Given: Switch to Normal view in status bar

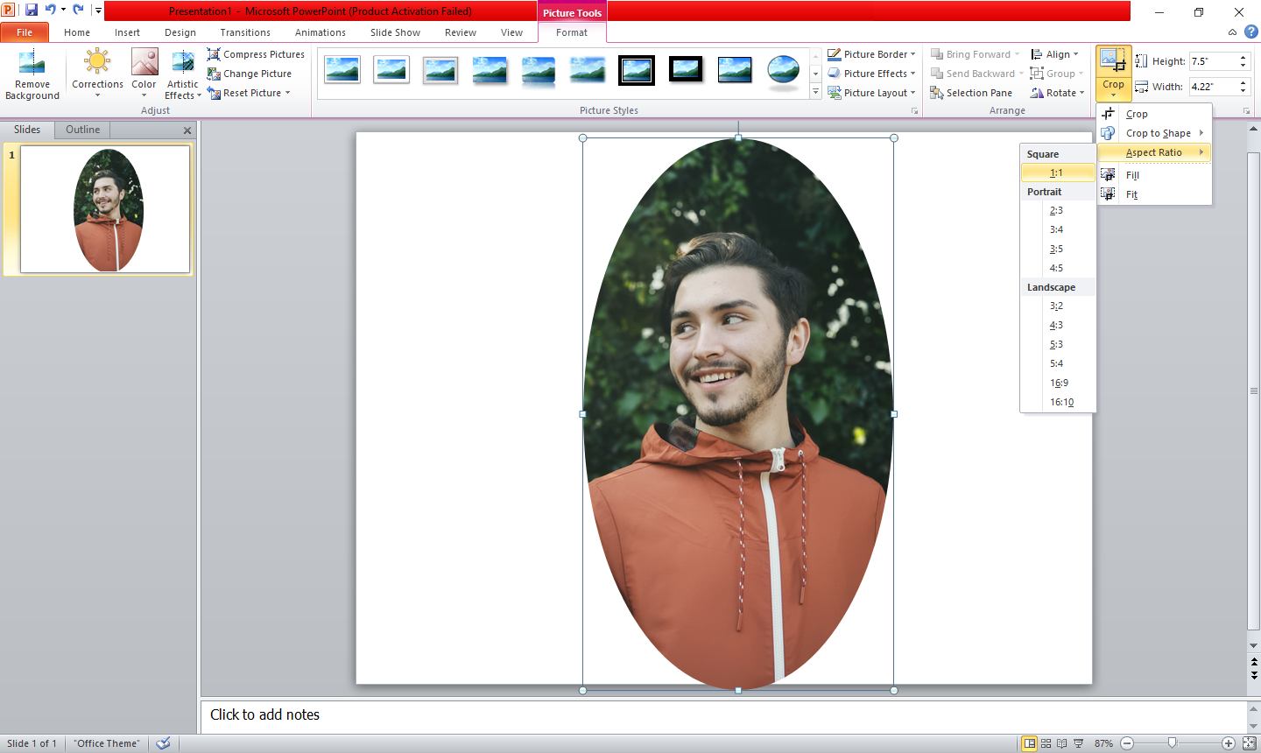Looking at the screenshot, I should pyautogui.click(x=1030, y=743).
